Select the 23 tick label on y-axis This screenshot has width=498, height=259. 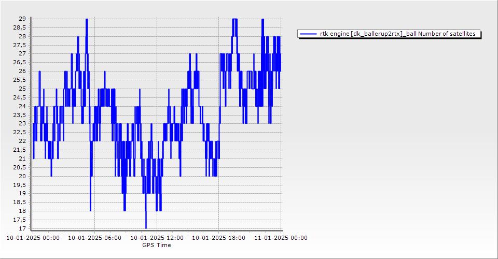click(x=22, y=123)
